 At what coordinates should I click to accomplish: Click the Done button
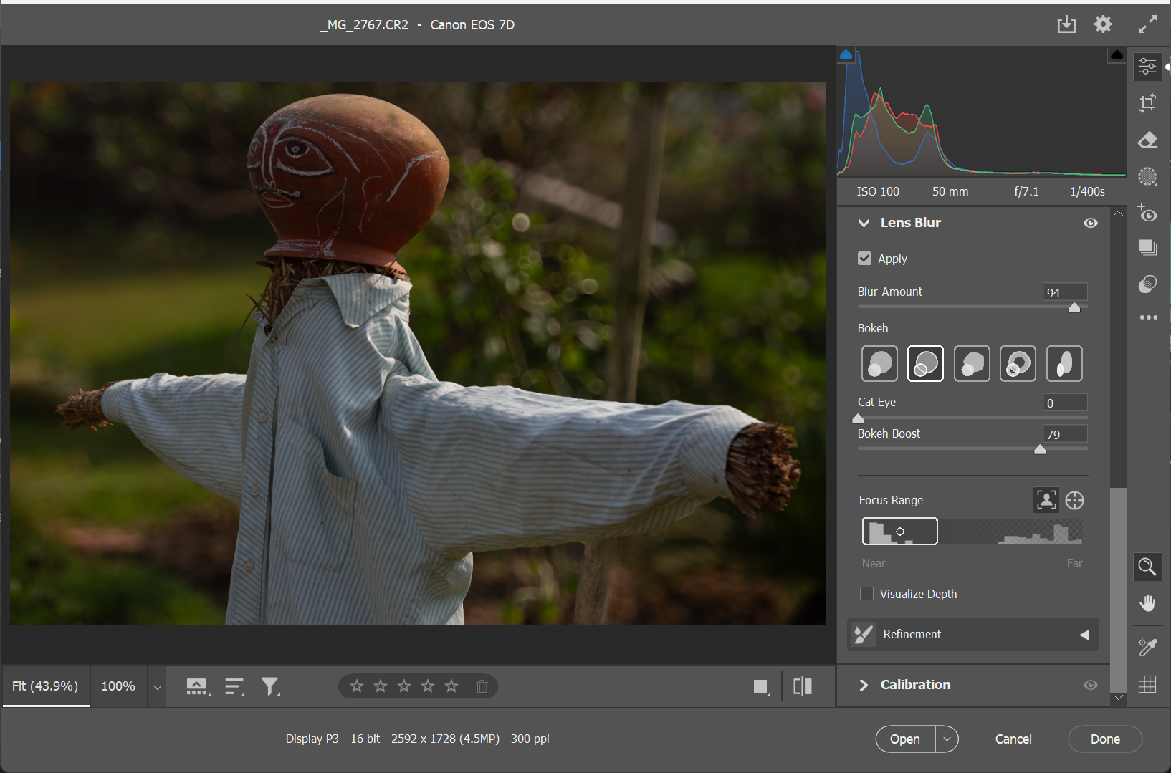[x=1104, y=739]
